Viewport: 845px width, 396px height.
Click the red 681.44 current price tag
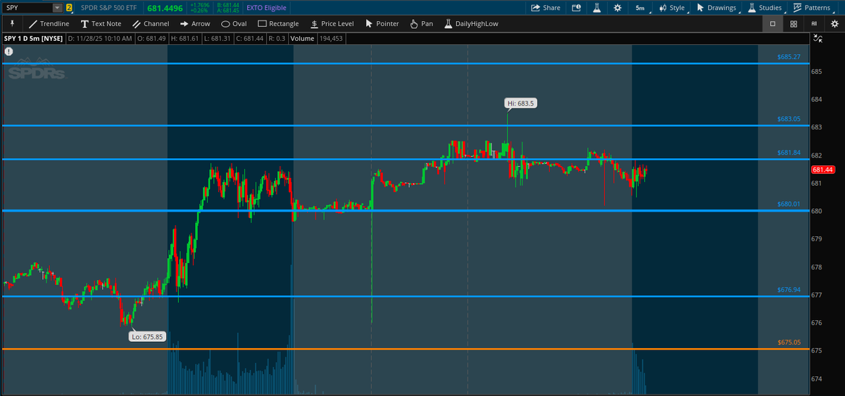[822, 170]
